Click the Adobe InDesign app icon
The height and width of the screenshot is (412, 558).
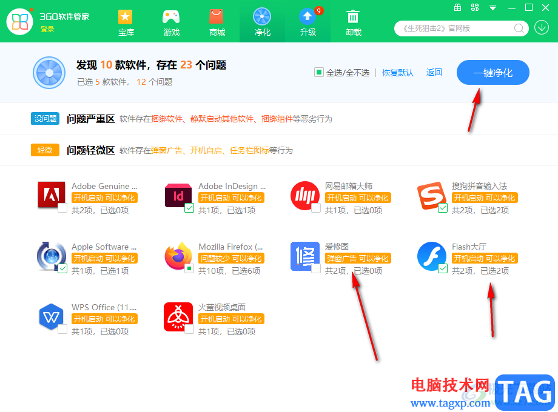178,195
